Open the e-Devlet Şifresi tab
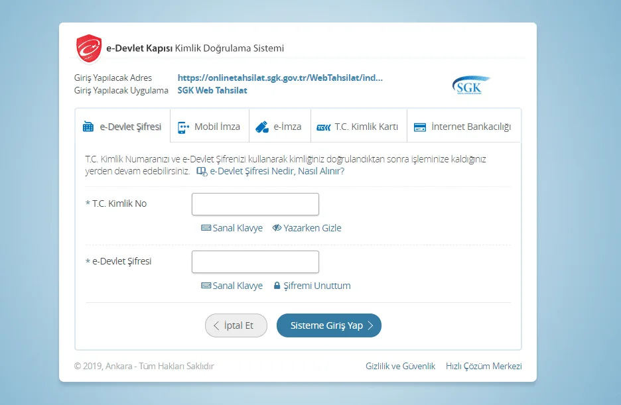 (x=122, y=126)
